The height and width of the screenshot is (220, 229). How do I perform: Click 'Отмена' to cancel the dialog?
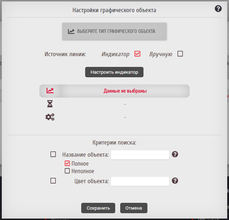(x=134, y=208)
